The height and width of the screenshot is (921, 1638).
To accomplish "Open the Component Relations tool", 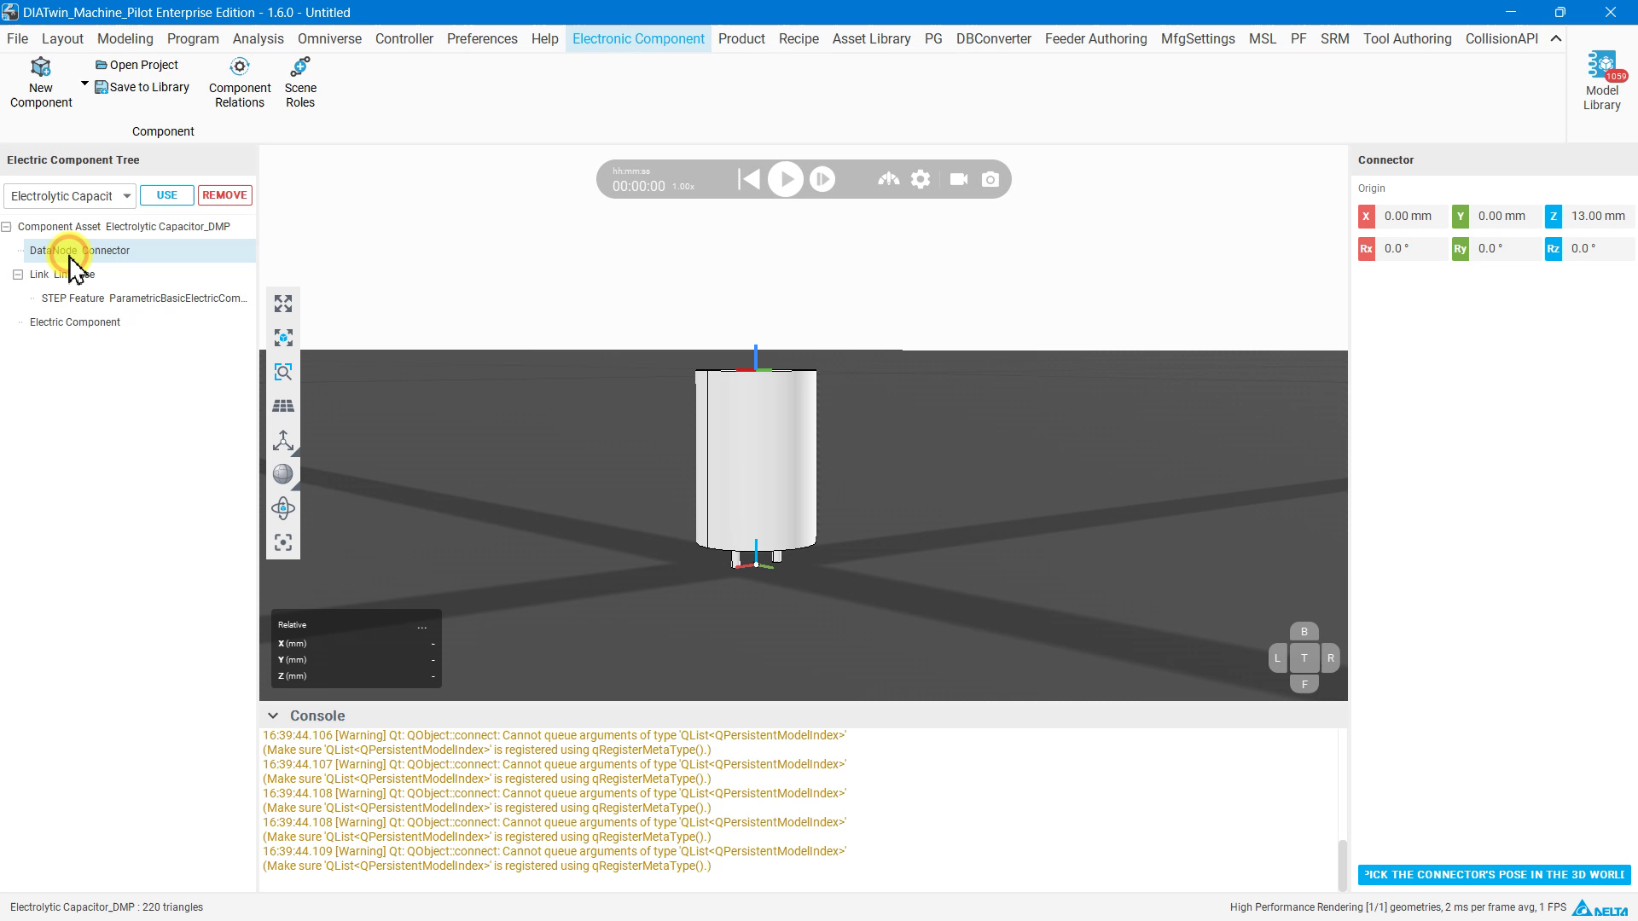I will pos(240,83).
